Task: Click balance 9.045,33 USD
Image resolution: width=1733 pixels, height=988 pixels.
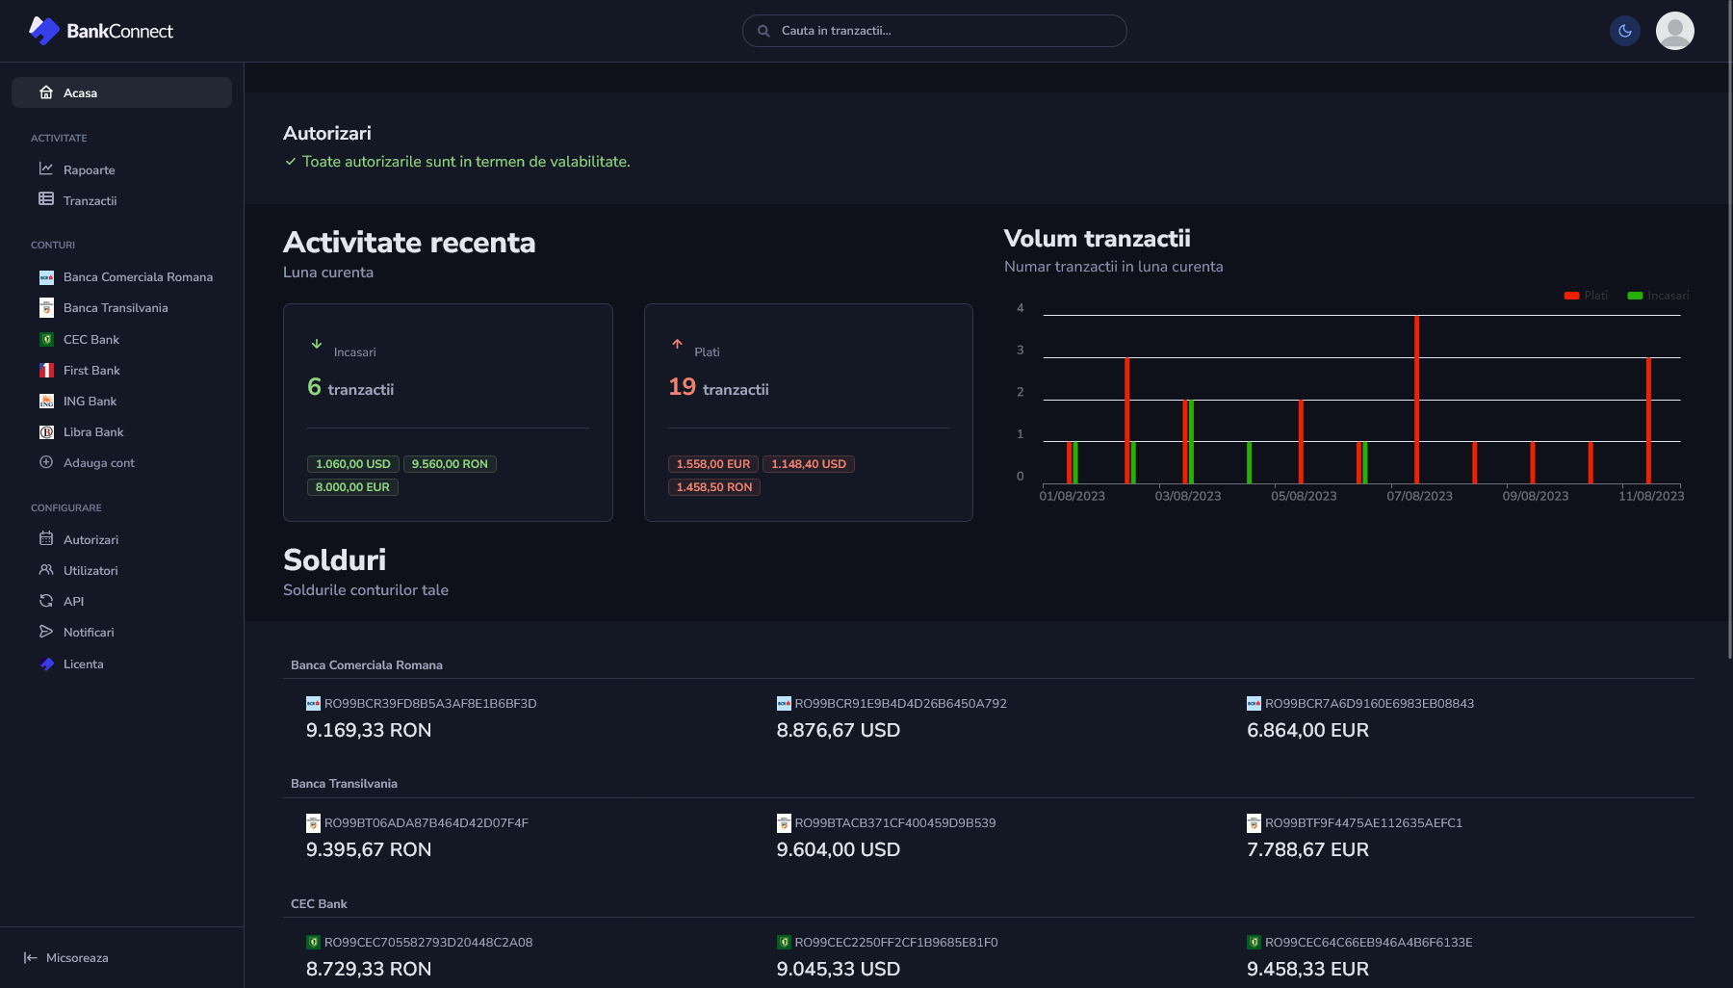Action: [839, 969]
